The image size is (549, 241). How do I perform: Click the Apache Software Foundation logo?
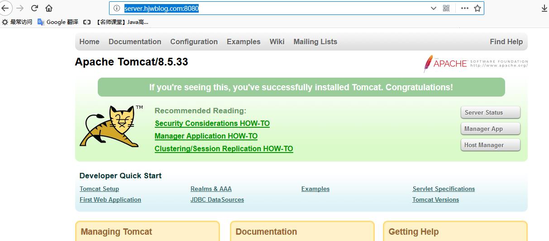click(476, 64)
